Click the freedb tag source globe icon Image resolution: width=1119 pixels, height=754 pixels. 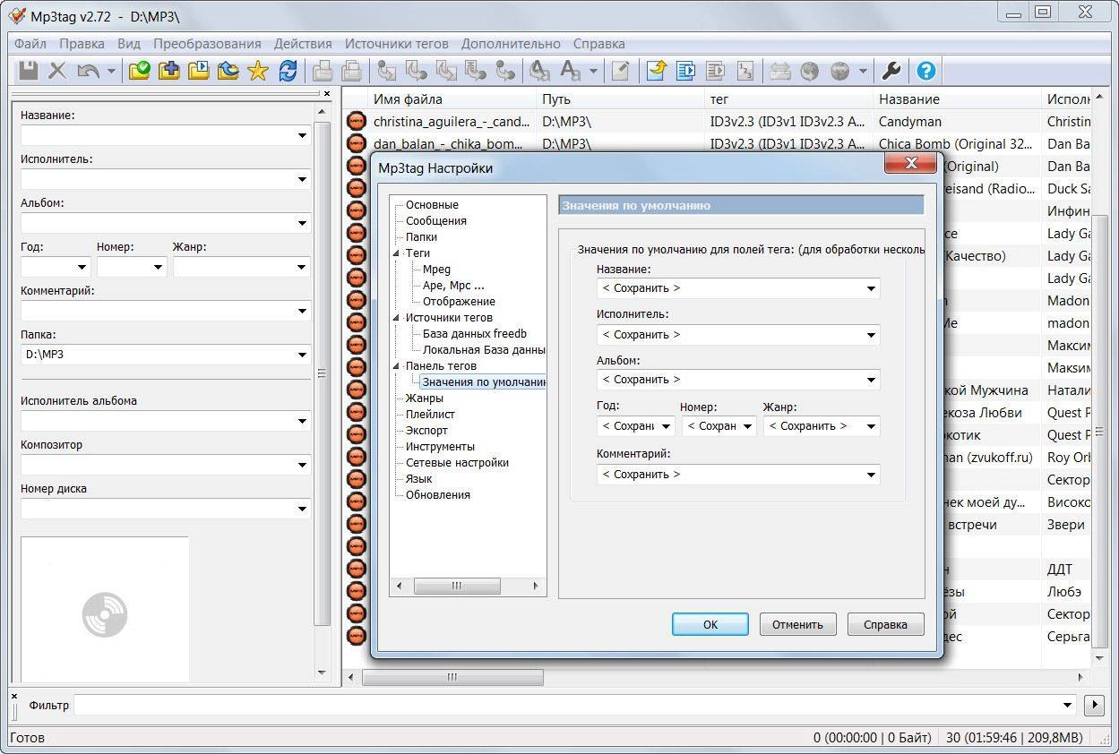pyautogui.click(x=810, y=71)
